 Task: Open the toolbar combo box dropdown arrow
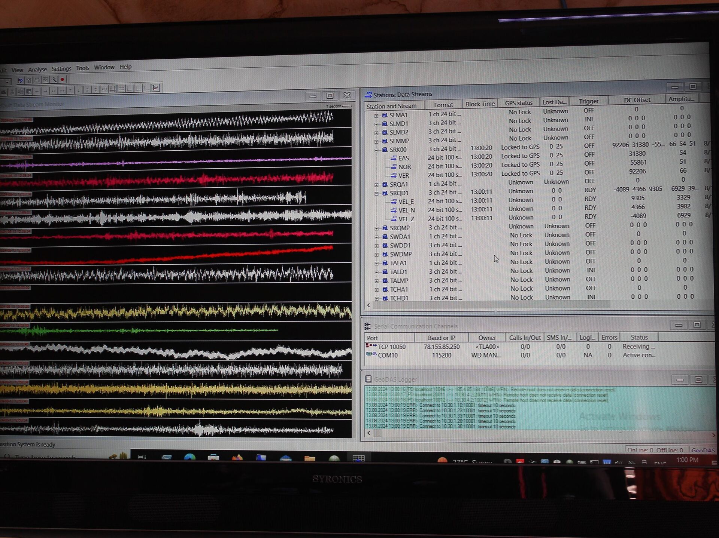click(x=7, y=82)
